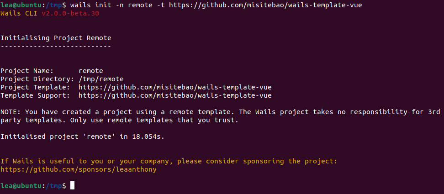The width and height of the screenshot is (444, 194).
Task: Click the yellow sponsoring request sentence
Action: [168, 161]
